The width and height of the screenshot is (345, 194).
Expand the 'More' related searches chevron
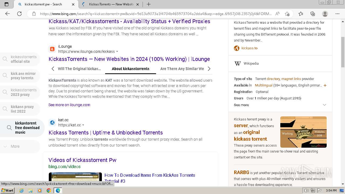coord(5,146)
